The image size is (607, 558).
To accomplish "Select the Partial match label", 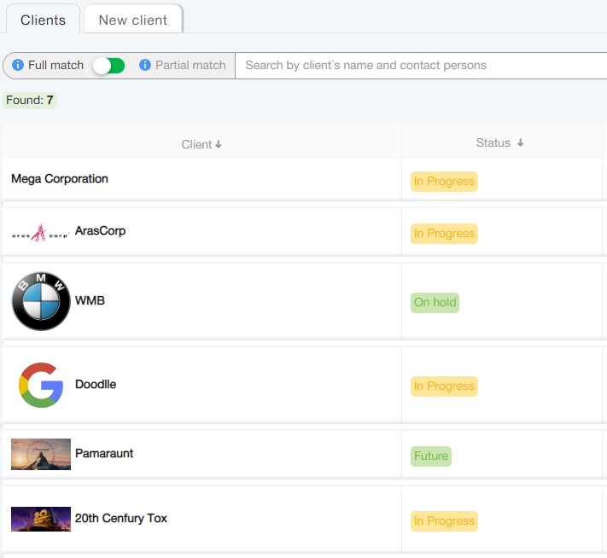I will (x=190, y=66).
